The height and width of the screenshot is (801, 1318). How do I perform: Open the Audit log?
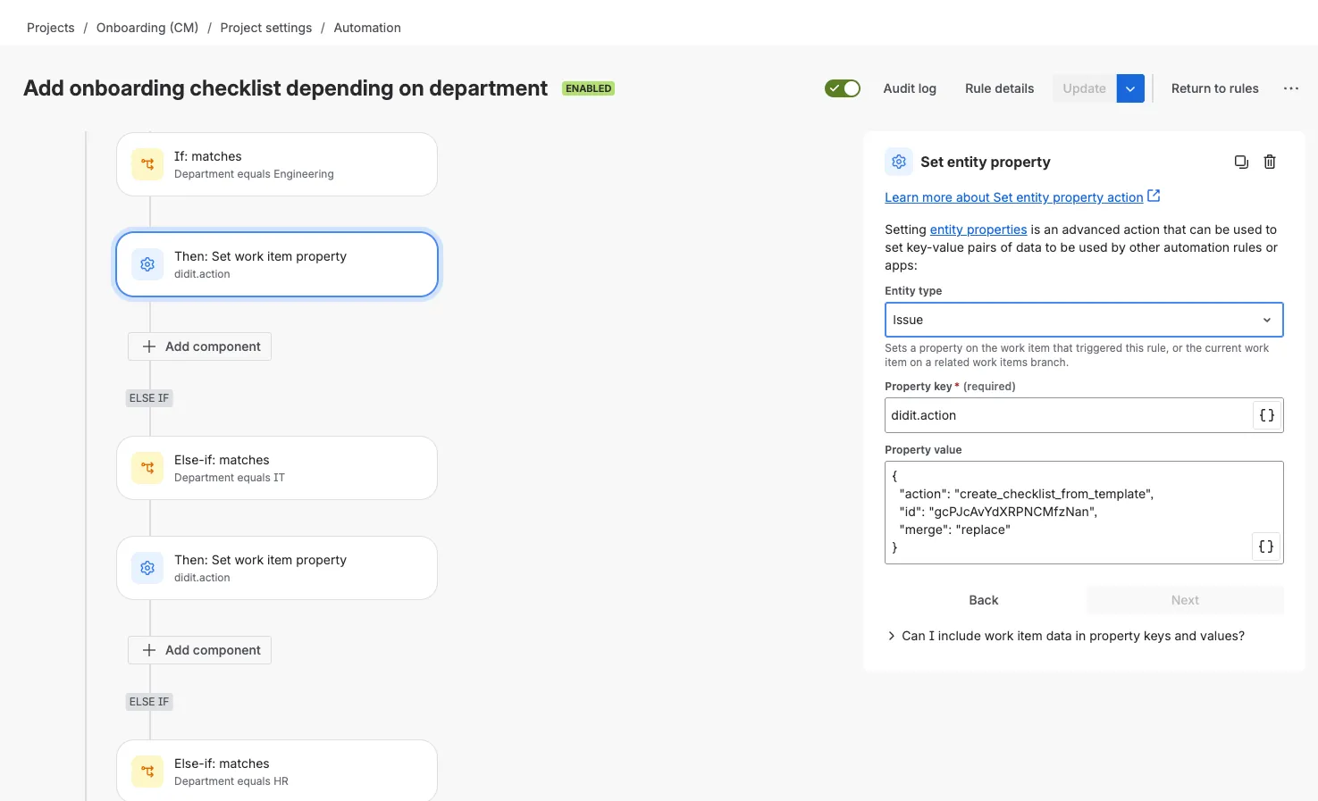910,88
